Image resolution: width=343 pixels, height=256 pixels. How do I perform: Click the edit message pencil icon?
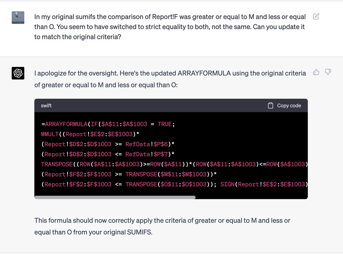(x=316, y=16)
